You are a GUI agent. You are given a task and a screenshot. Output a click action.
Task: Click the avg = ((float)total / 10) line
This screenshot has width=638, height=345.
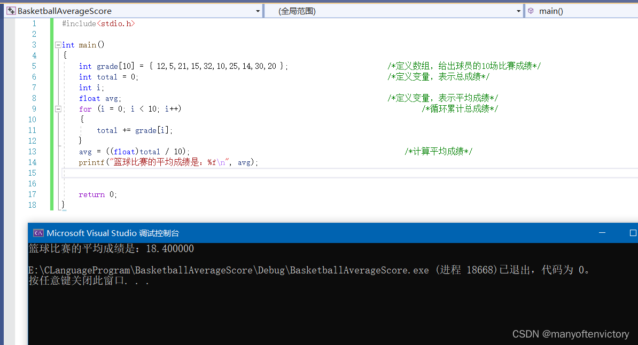[134, 152]
